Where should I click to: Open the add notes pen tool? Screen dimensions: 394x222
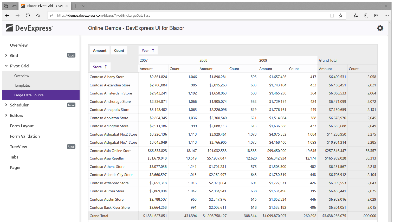(x=366, y=15)
